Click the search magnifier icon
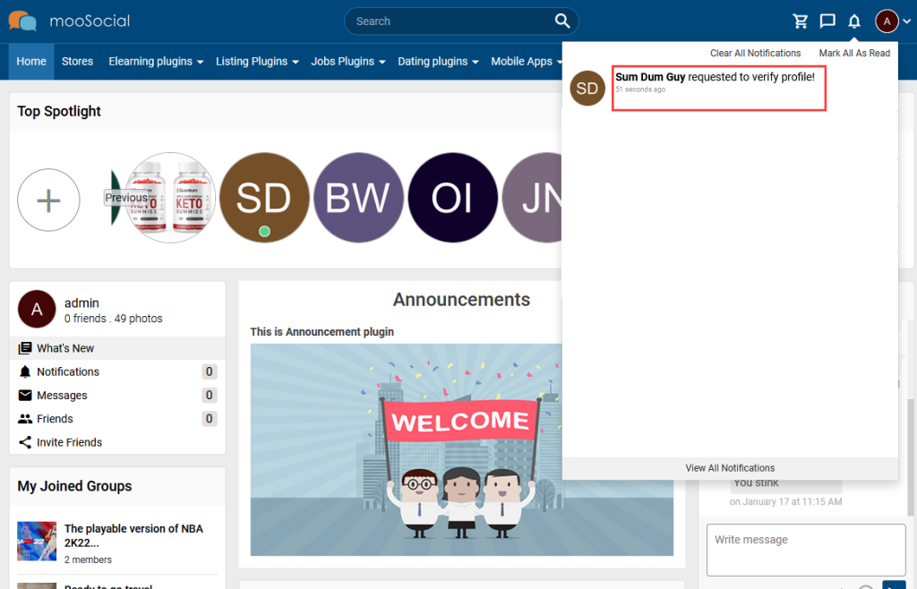 pos(562,21)
